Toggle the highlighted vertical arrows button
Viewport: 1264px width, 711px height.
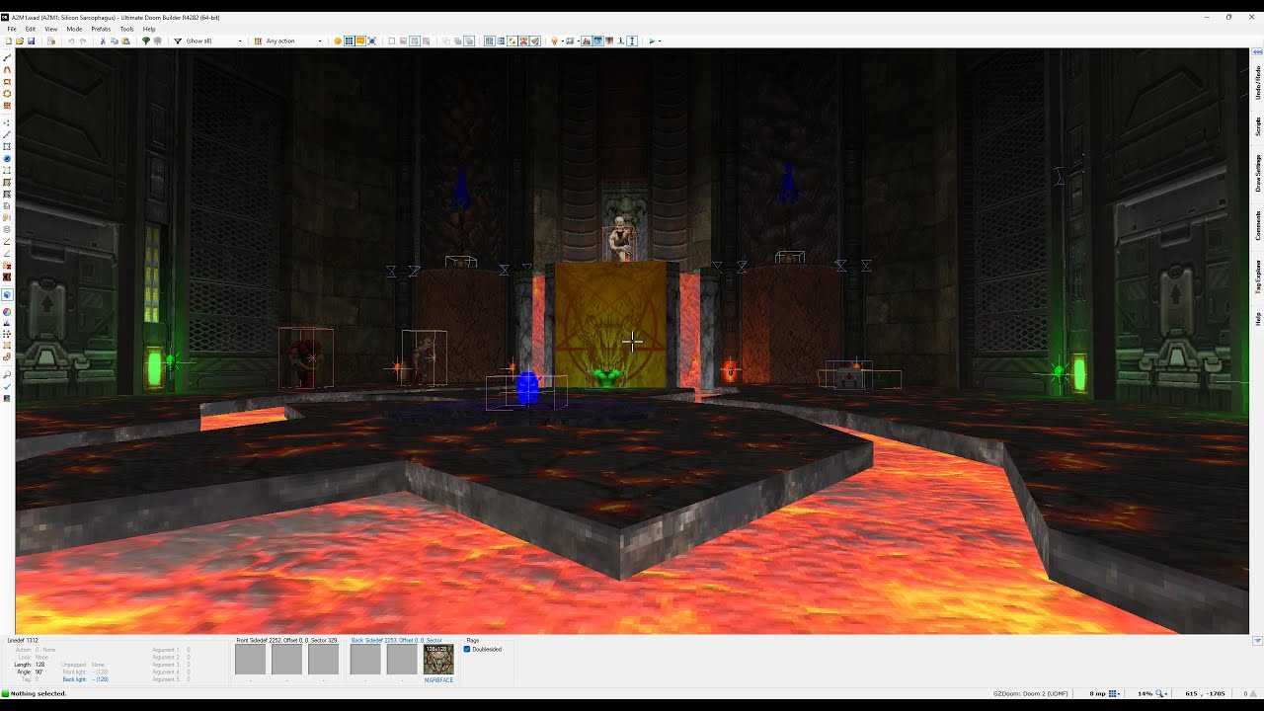(x=632, y=40)
